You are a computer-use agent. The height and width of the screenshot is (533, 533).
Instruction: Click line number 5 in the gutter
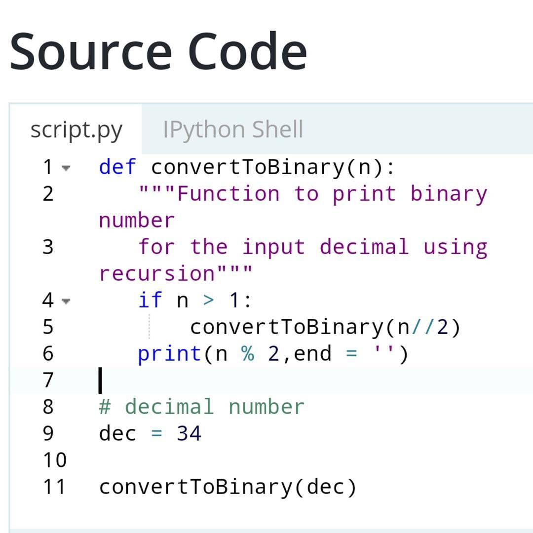click(x=48, y=327)
